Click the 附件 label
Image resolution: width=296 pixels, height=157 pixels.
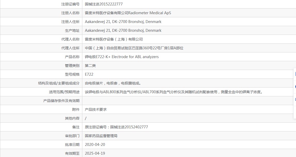pyautogui.click(x=76, y=109)
